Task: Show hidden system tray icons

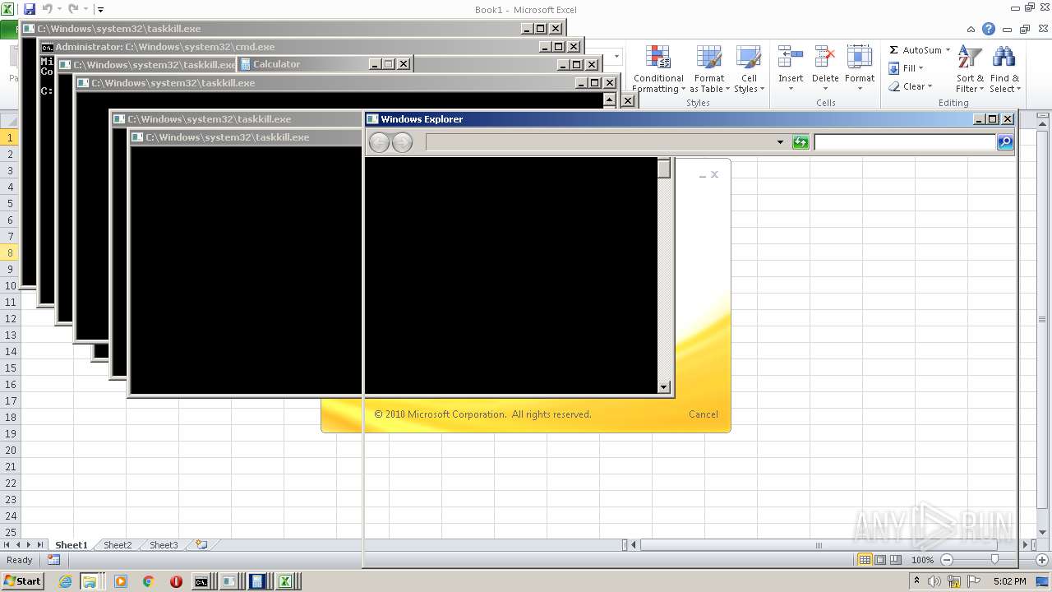Action: (x=916, y=580)
